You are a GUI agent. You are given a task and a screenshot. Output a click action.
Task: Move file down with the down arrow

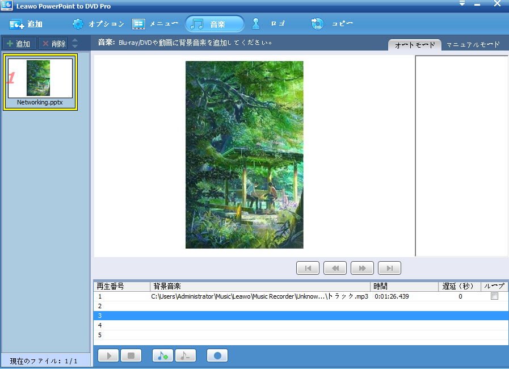pos(75,46)
